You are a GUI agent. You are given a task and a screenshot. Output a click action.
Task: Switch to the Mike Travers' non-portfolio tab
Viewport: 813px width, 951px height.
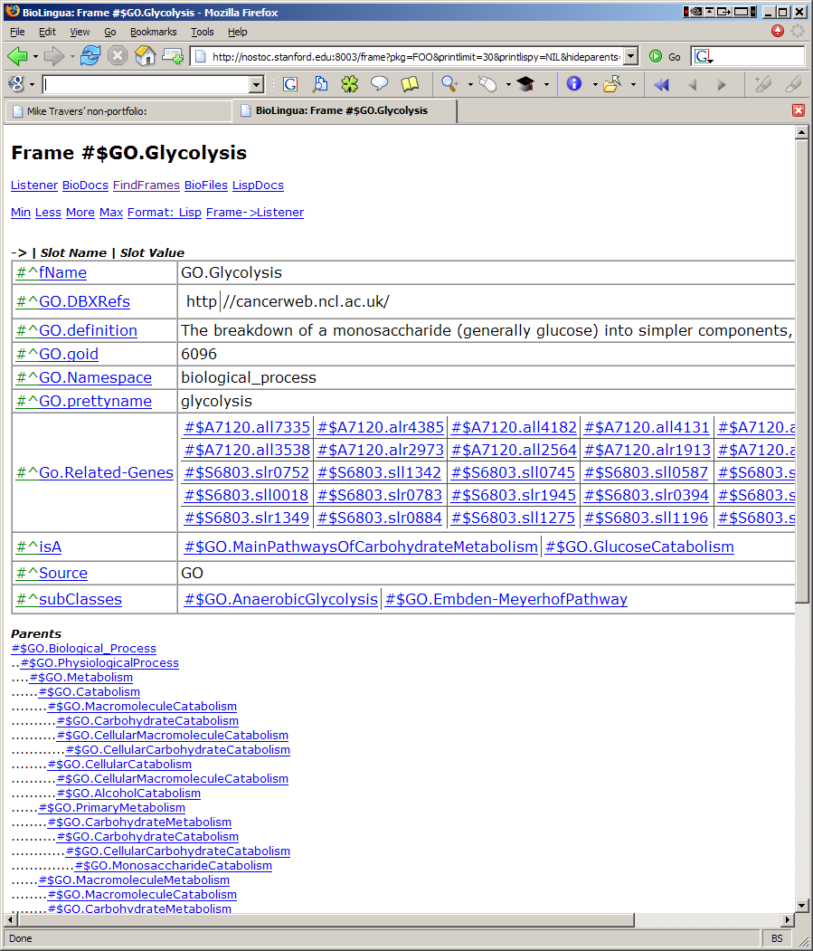click(x=118, y=111)
